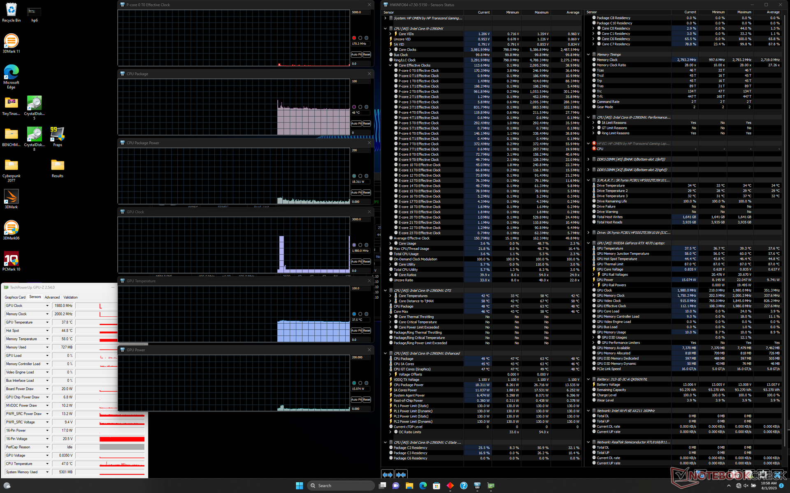Open PerfCap Reason dropdown in GPU-Z
The width and height of the screenshot is (790, 493).
(47, 447)
